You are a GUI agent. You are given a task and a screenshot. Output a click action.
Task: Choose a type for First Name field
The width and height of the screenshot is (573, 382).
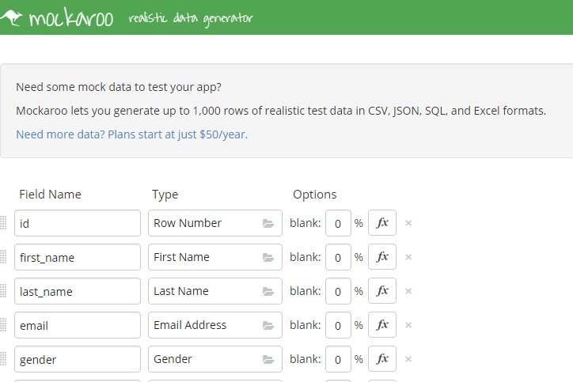coord(214,257)
